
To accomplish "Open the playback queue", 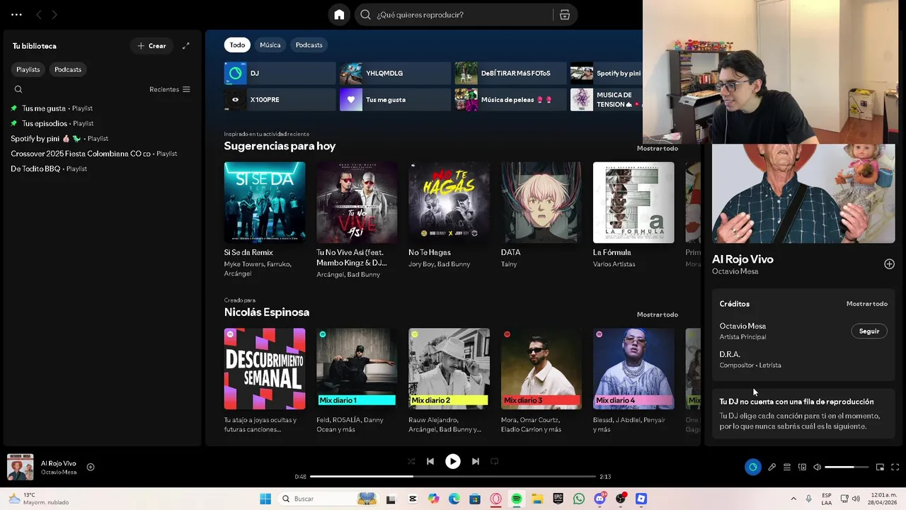I will (787, 467).
